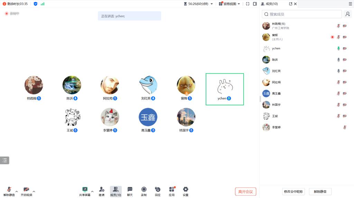This screenshot has height=198, width=354.
Task: Unmute microphone in bottom toolbar
Action: [9, 191]
